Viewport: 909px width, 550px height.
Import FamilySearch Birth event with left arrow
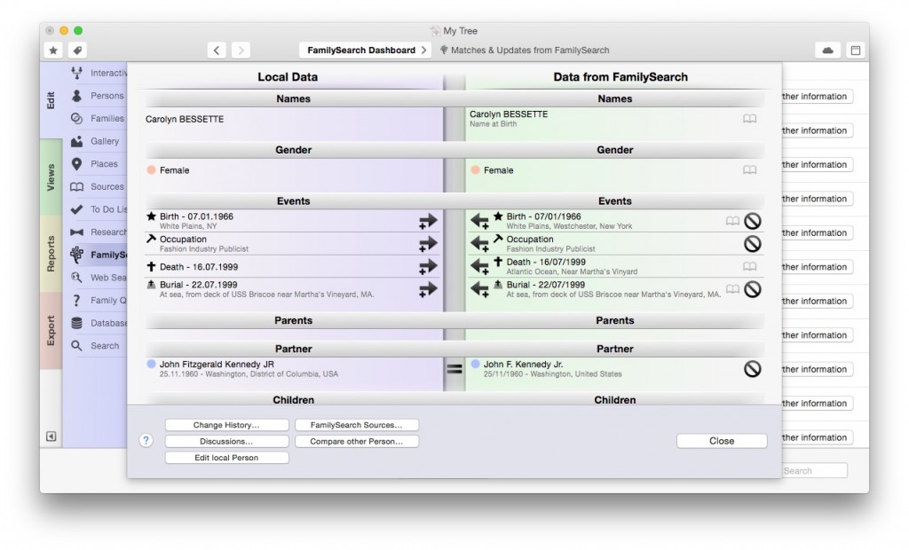480,221
